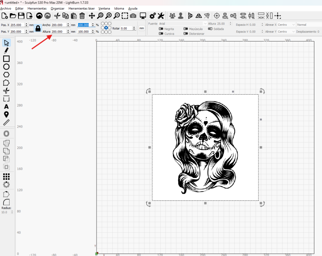This screenshot has height=256, width=322.
Task: Open the Alinear Y dropdown
Action: click(x=286, y=31)
